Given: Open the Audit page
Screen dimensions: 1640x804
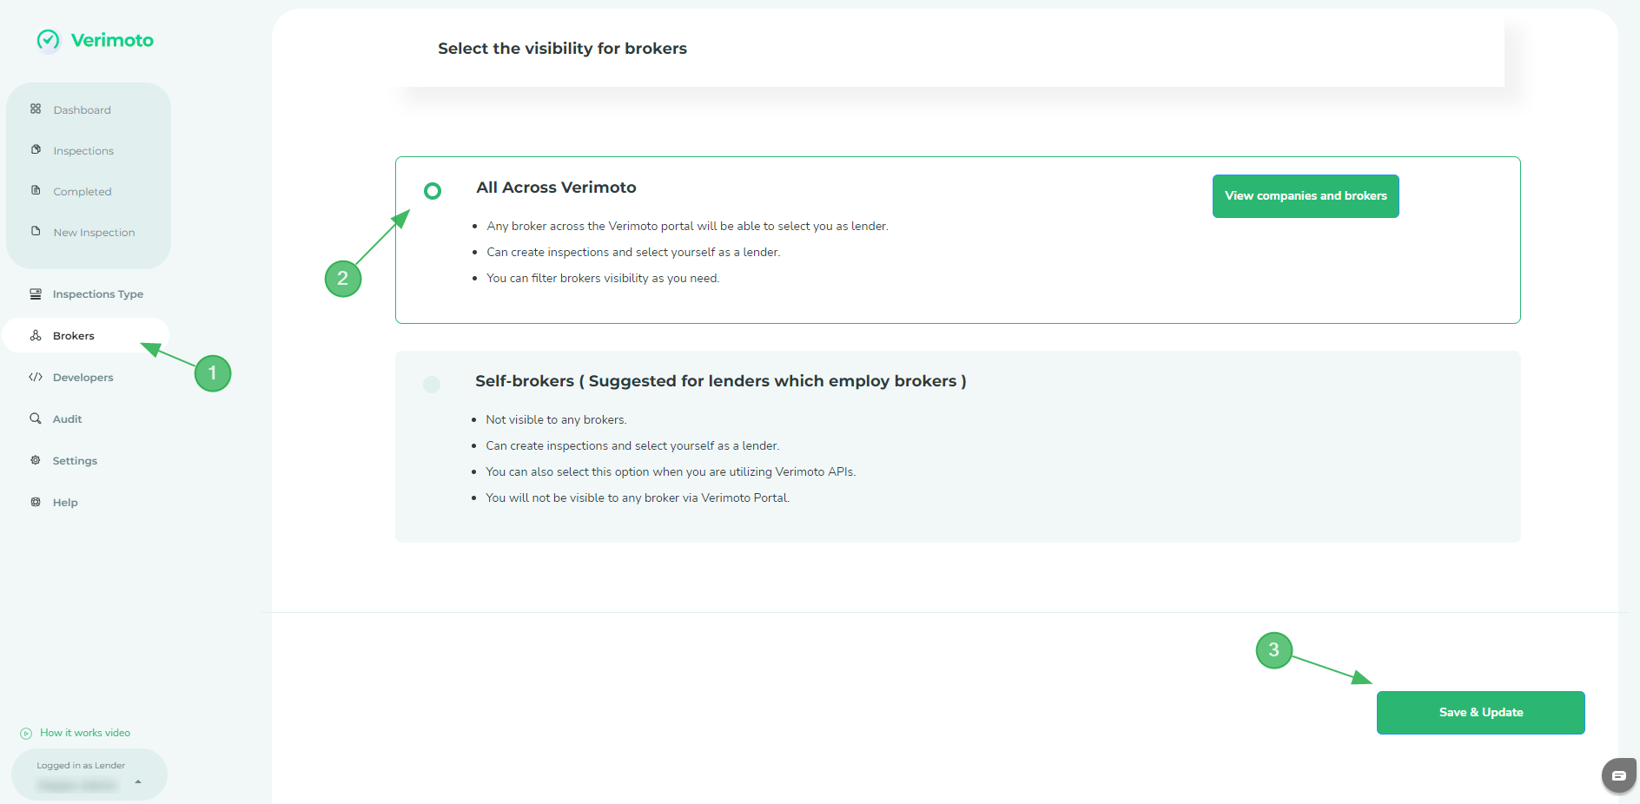Looking at the screenshot, I should point(68,419).
